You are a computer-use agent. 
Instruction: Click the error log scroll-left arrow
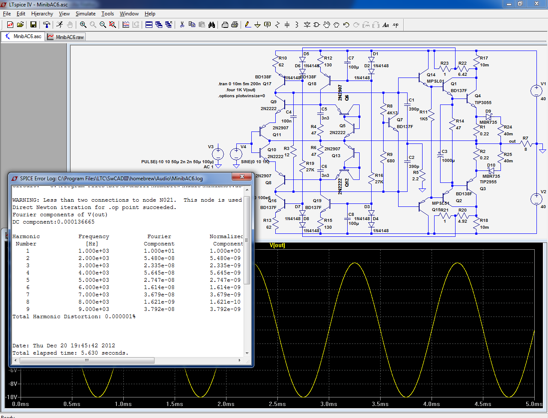(16, 360)
